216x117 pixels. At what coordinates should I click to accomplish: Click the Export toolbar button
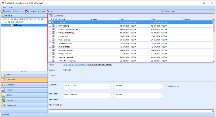click(x=42, y=11)
